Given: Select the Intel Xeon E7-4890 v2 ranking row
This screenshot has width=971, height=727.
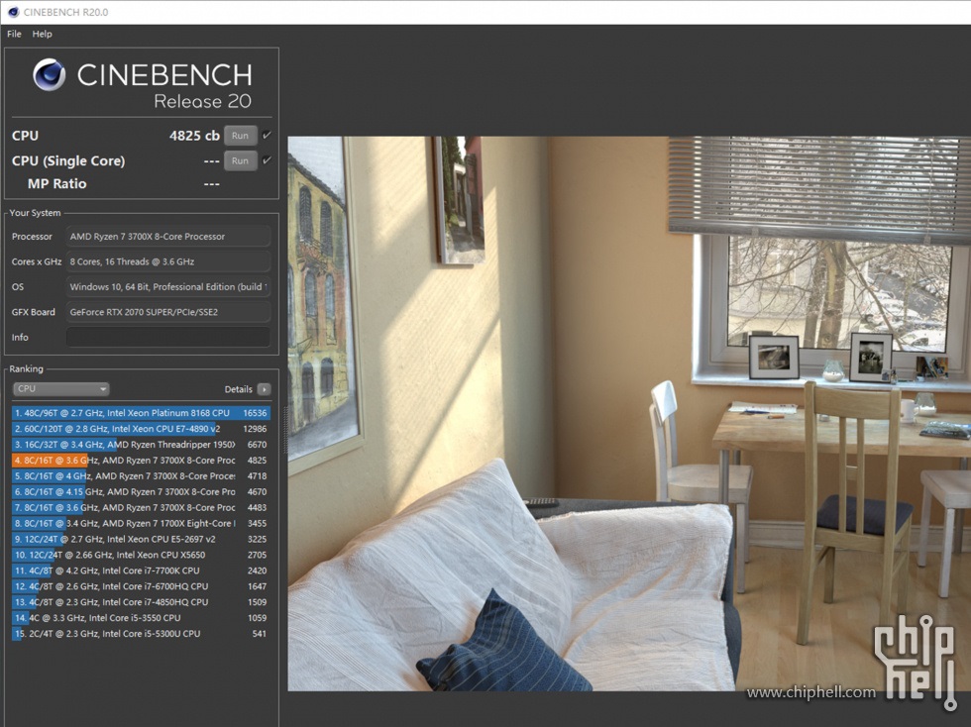Looking at the screenshot, I should 141,429.
